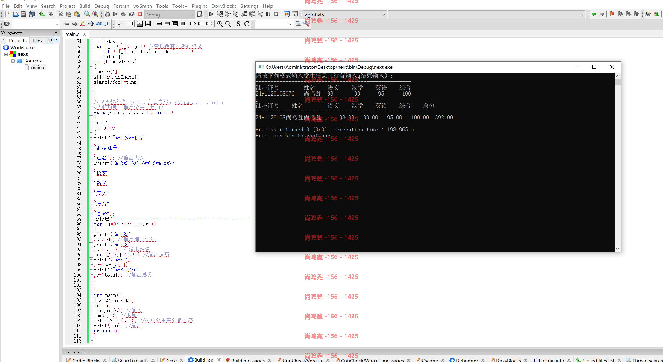Save all files icon
663x362 pixels.
click(x=31, y=14)
